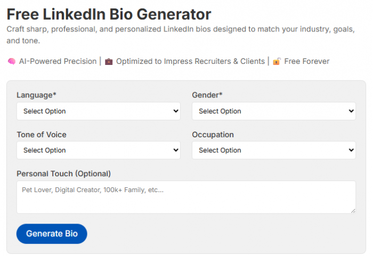This screenshot has width=373, height=256.
Task: Expand the Tone of Voice dropdown
Action: pos(99,150)
